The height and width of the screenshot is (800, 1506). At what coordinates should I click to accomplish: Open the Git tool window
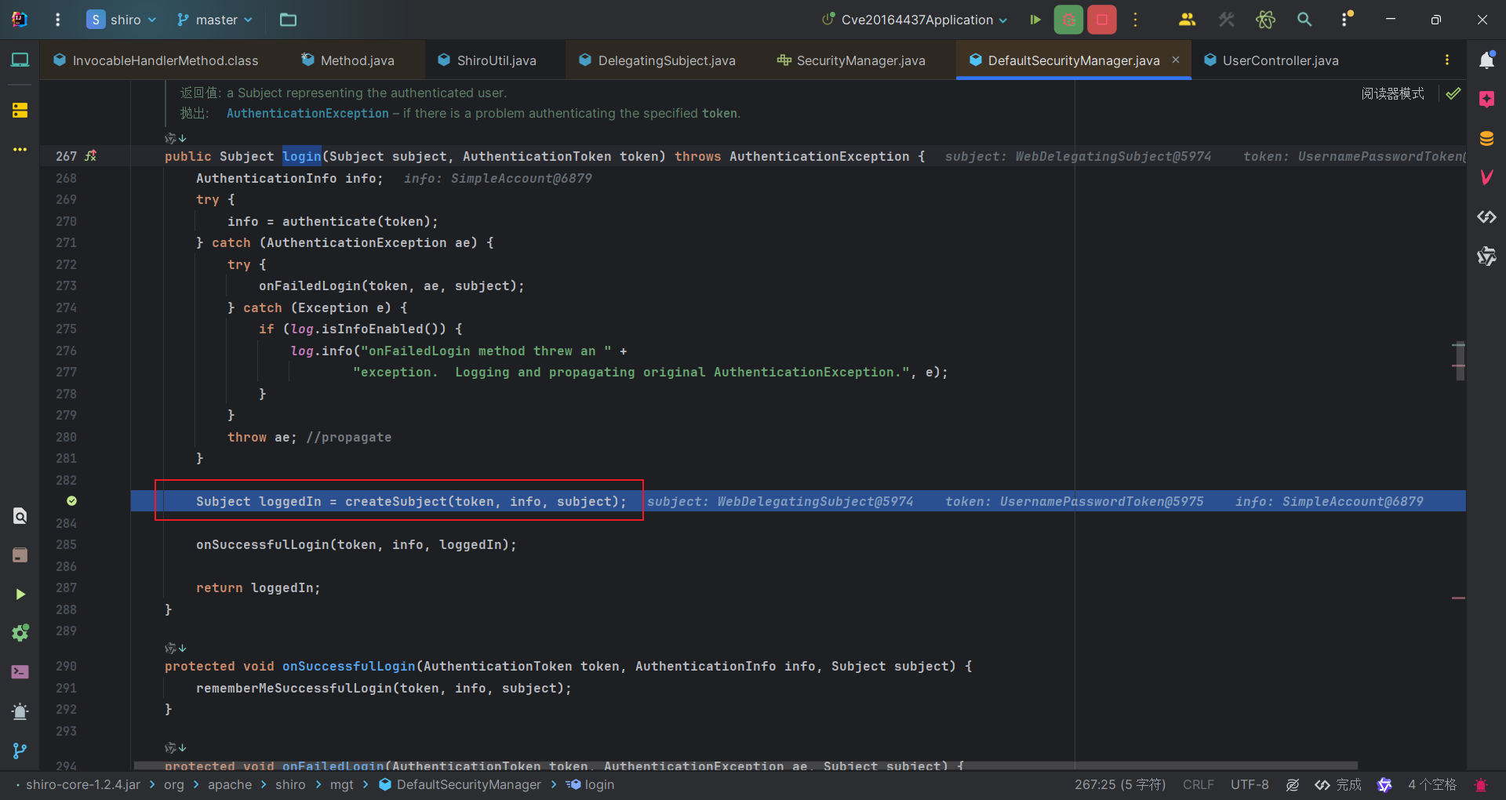[20, 751]
